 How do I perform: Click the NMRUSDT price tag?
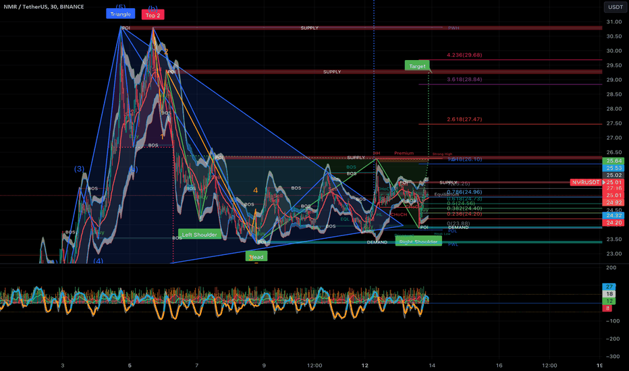585,182
